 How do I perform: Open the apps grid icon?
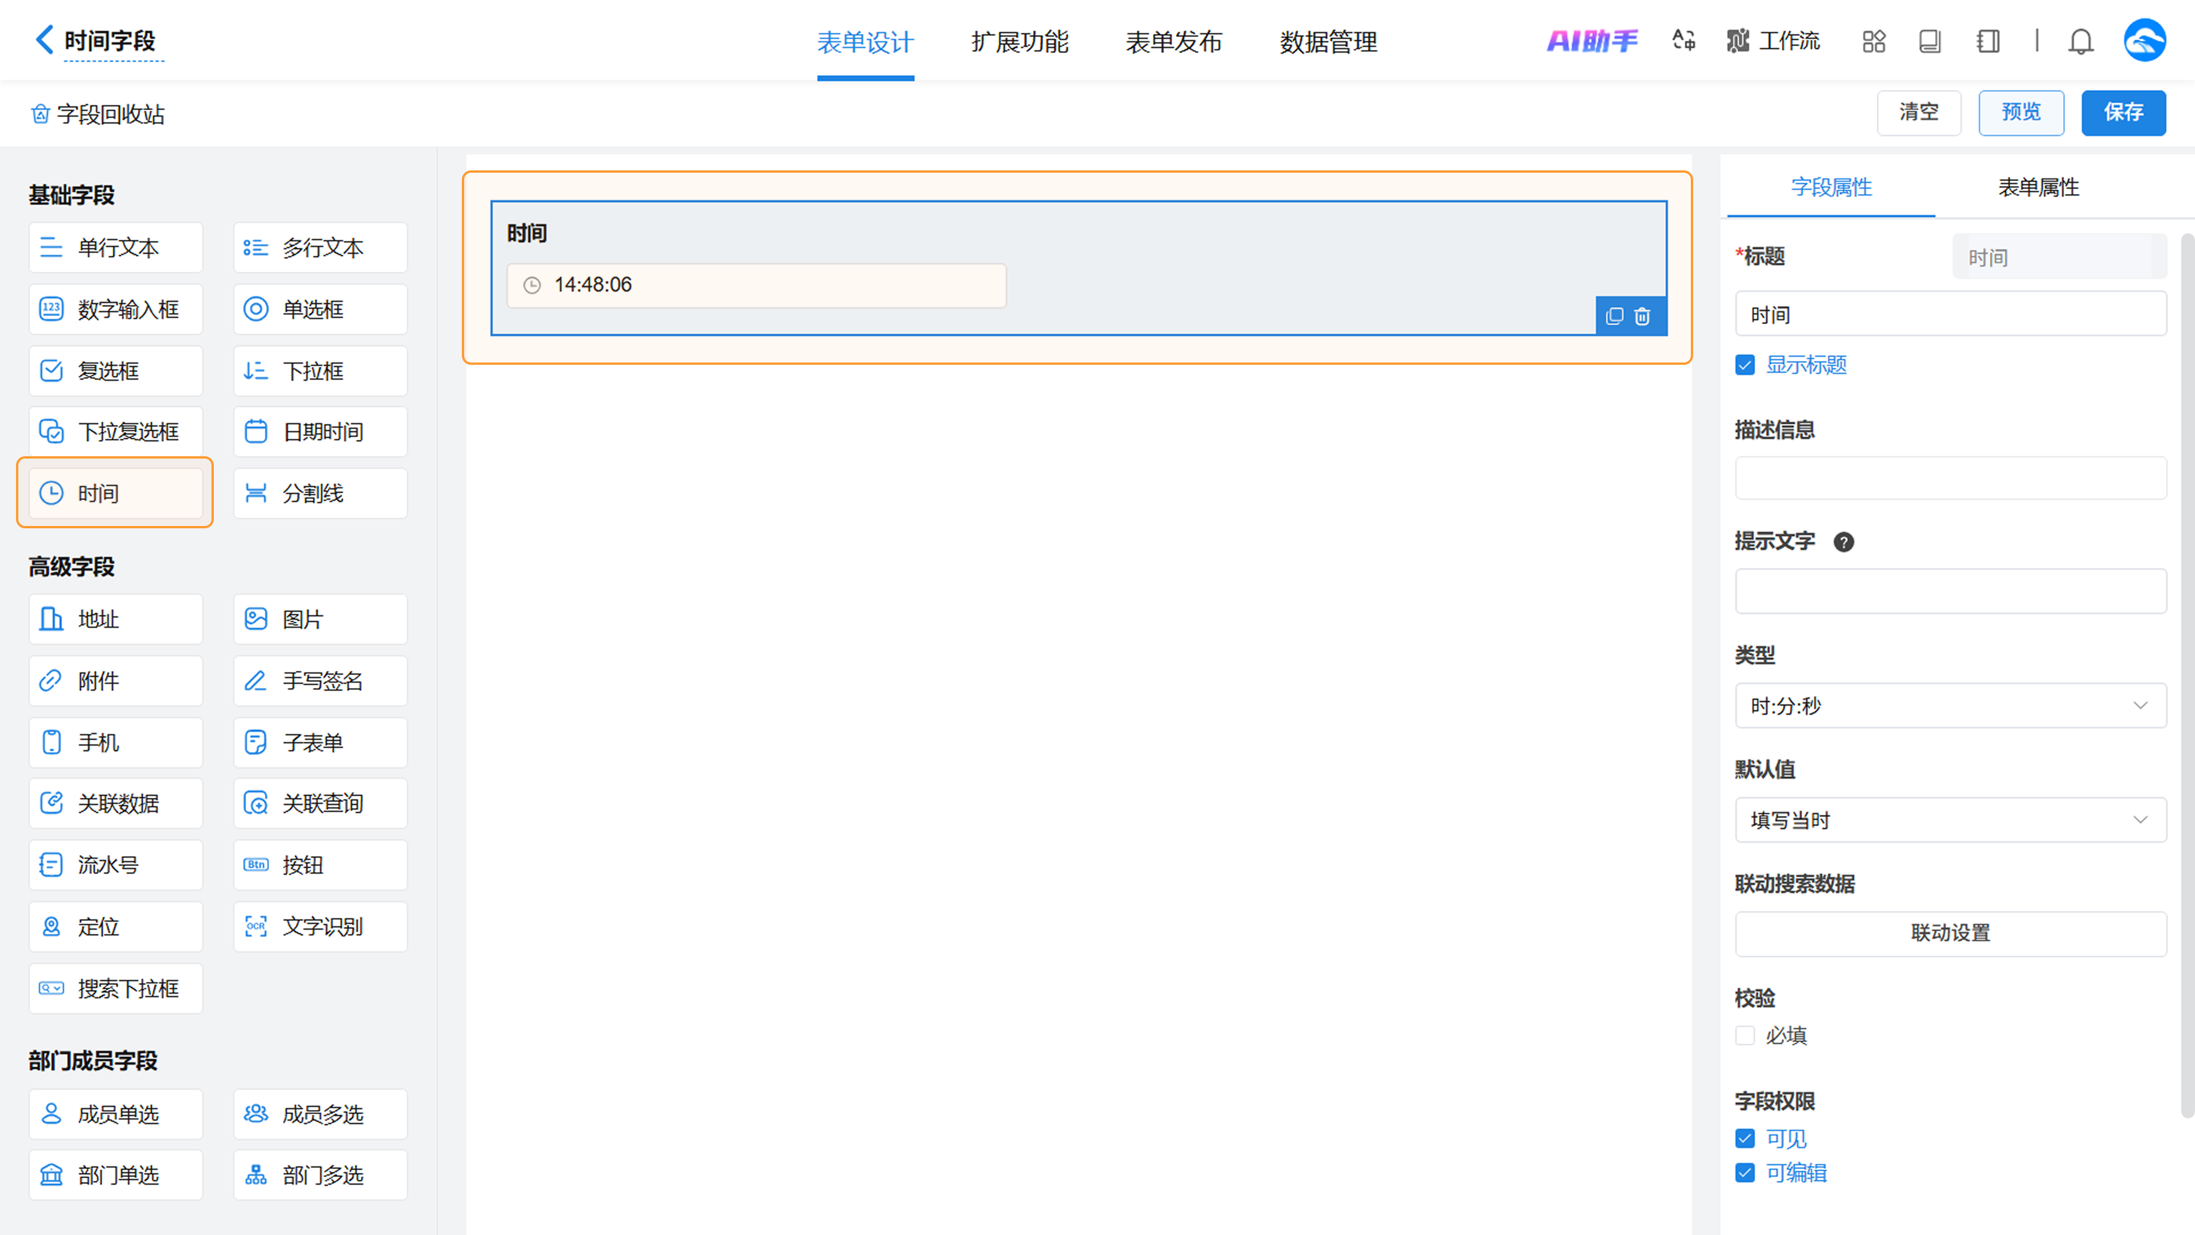(x=1874, y=41)
